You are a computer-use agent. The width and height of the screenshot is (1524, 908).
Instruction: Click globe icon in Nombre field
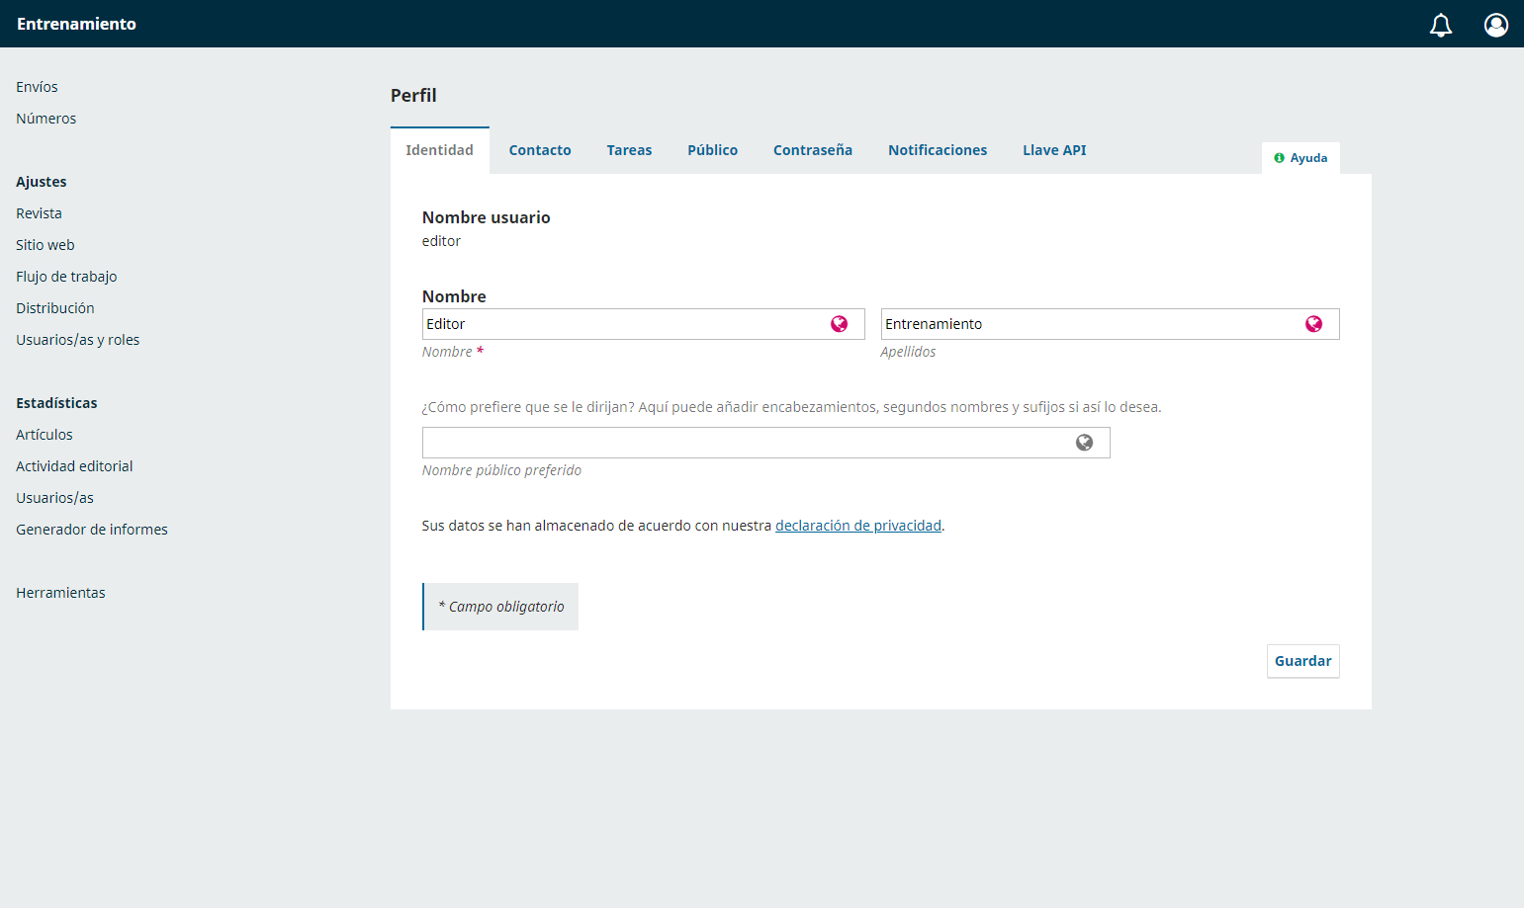pyautogui.click(x=839, y=324)
